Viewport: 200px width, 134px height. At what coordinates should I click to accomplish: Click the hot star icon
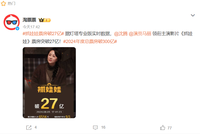(x=3, y=4)
